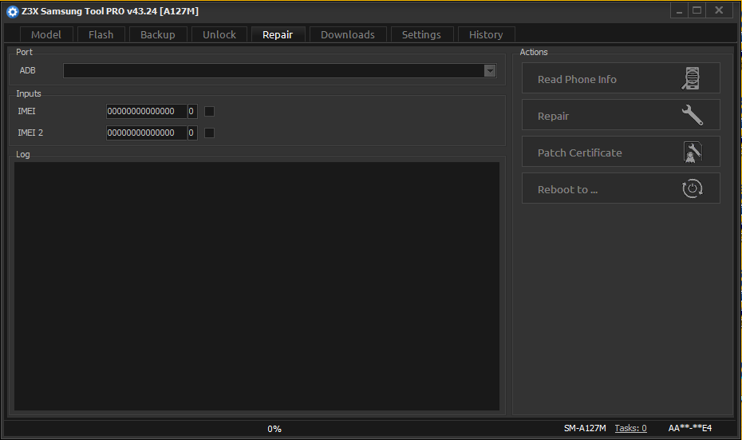The height and width of the screenshot is (440, 742).
Task: Minimize the Z3X Samsung Tool window
Action: click(x=679, y=10)
